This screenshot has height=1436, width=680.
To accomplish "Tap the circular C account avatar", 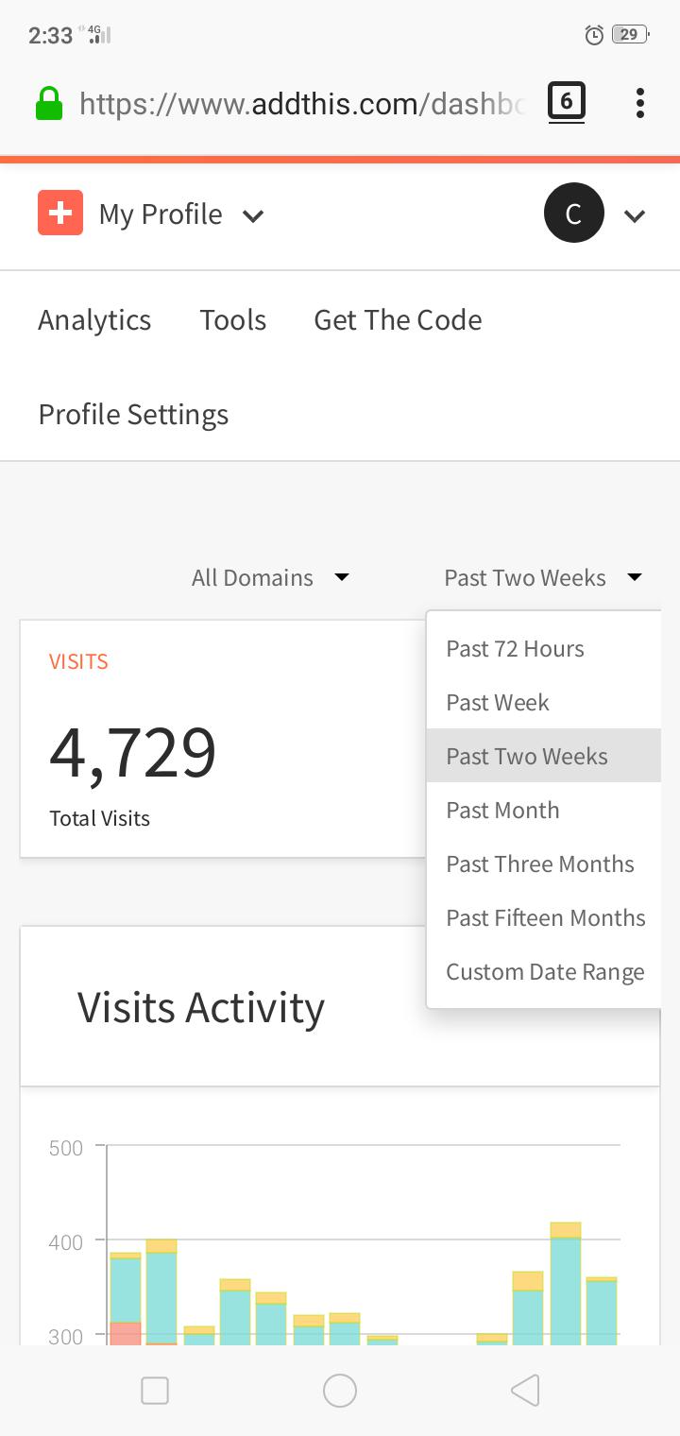I will (x=573, y=214).
